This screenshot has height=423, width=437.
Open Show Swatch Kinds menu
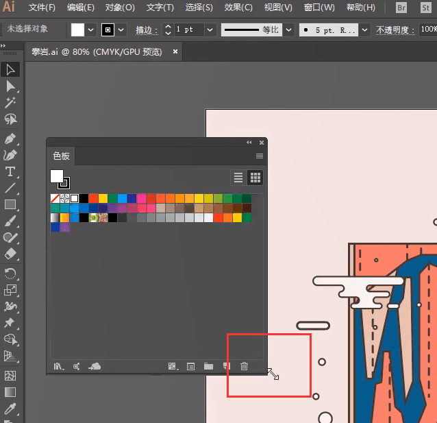[x=173, y=366]
